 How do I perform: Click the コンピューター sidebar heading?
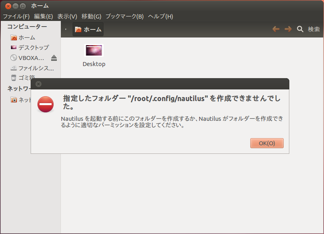tap(27, 27)
